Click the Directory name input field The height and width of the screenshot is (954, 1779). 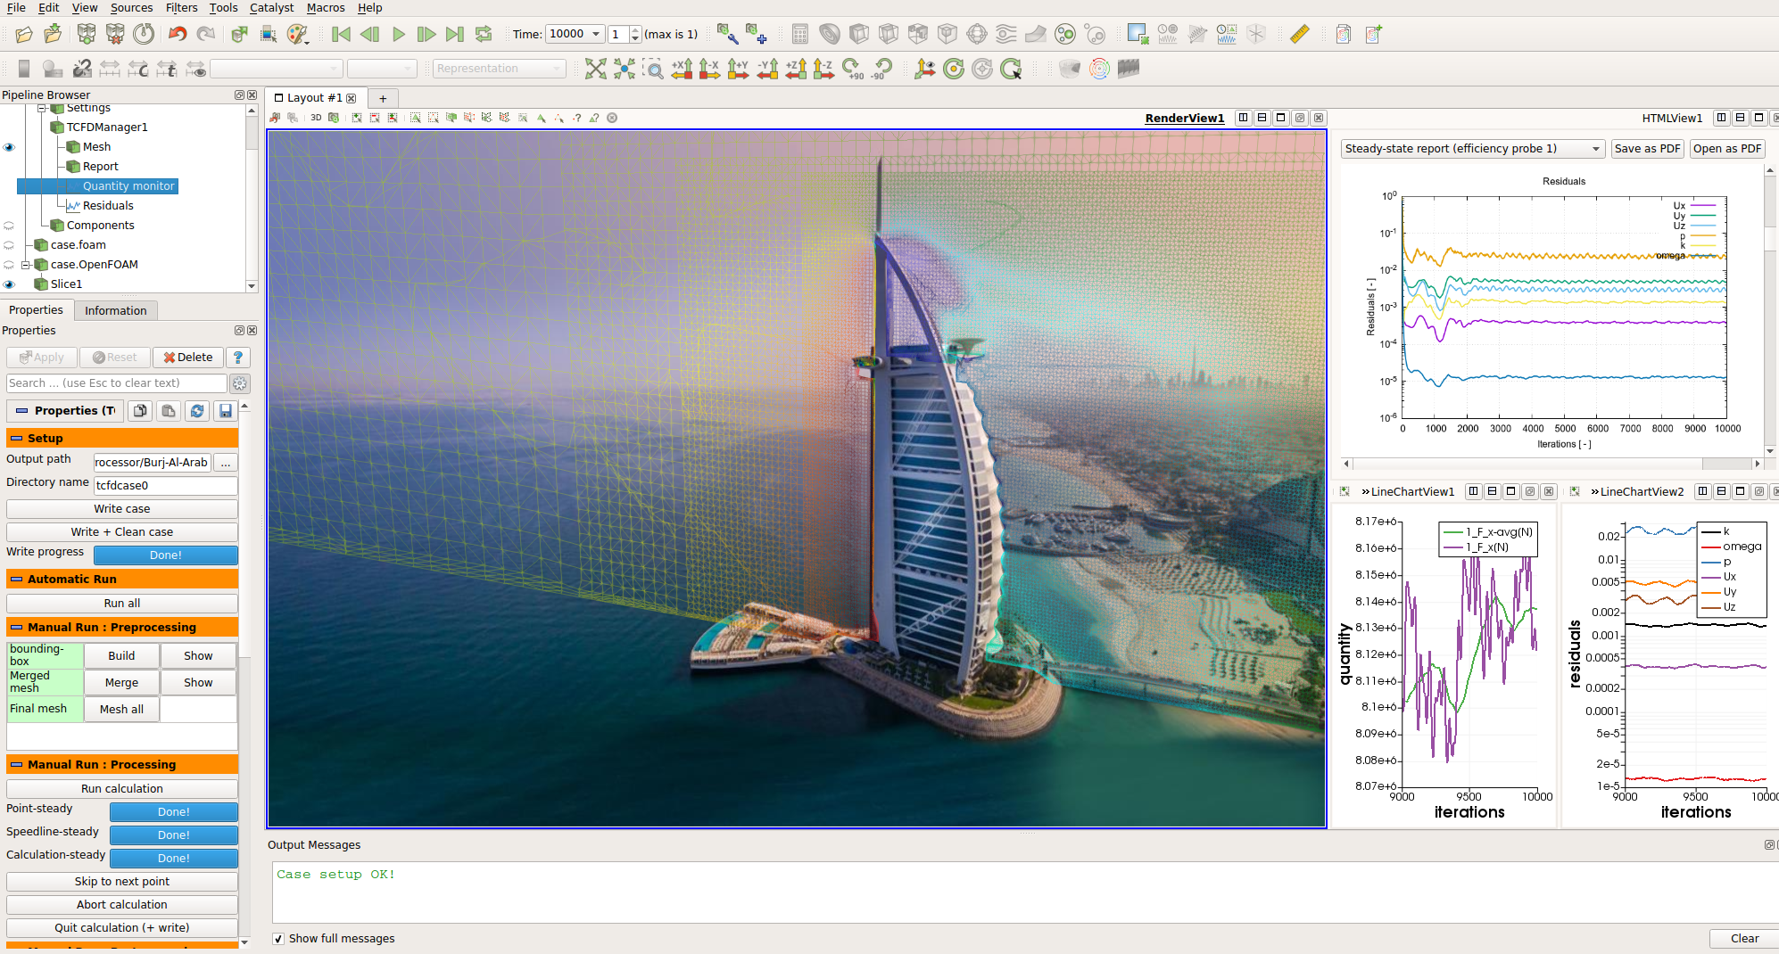(166, 486)
